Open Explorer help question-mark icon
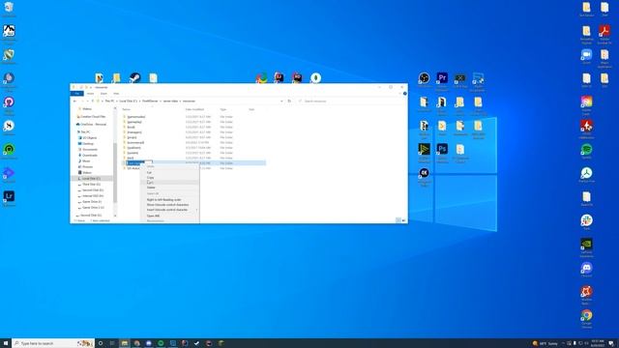This screenshot has width=619, height=348. pos(404,94)
